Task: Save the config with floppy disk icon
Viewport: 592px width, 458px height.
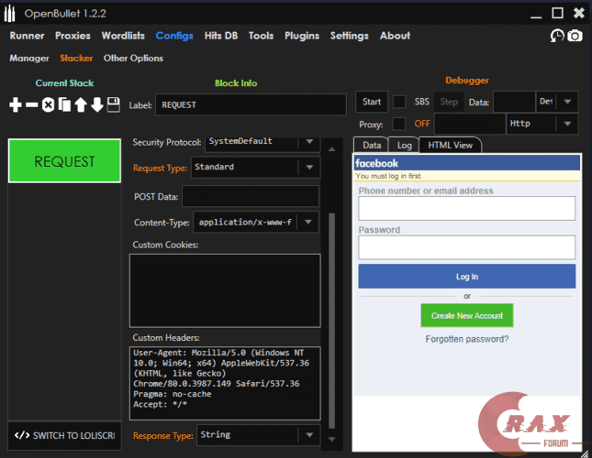Action: click(x=113, y=105)
